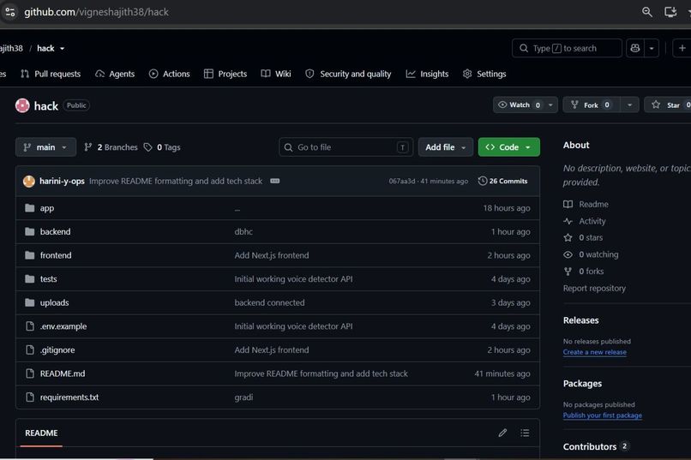
Task: Open Security and quality tab
Action: (x=348, y=74)
